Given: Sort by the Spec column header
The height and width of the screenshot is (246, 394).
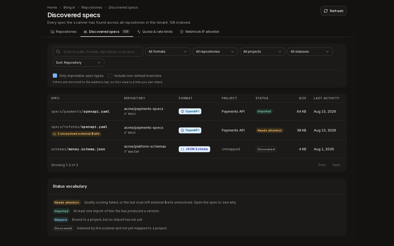Looking at the screenshot, I should [55, 98].
